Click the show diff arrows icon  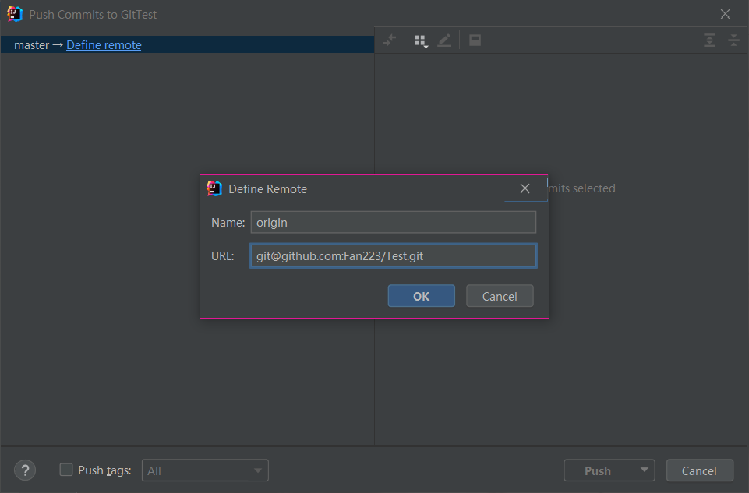(390, 40)
